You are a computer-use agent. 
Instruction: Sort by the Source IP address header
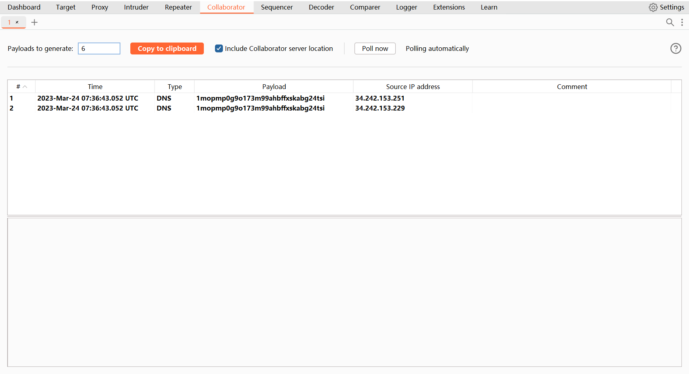[x=413, y=87]
